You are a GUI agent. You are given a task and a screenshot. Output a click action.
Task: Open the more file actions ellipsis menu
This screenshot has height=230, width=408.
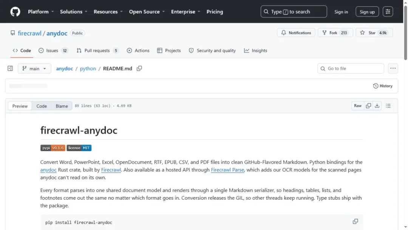[x=393, y=68]
